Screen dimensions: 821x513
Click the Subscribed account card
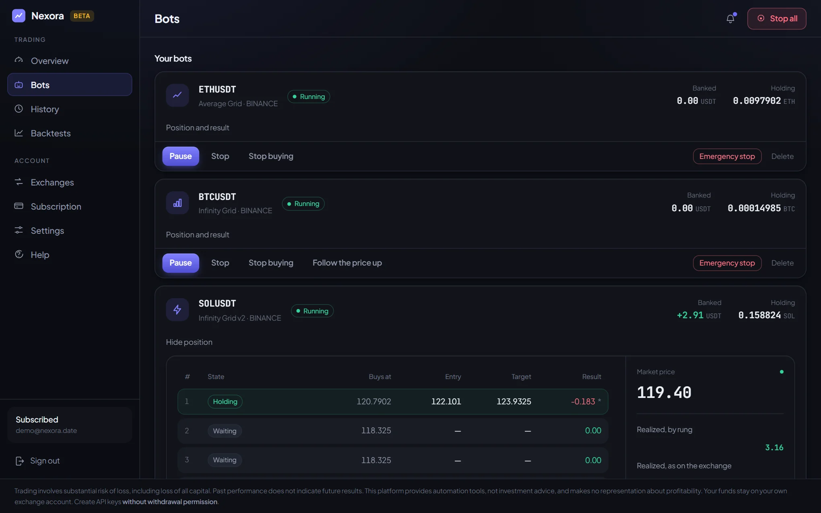click(70, 425)
